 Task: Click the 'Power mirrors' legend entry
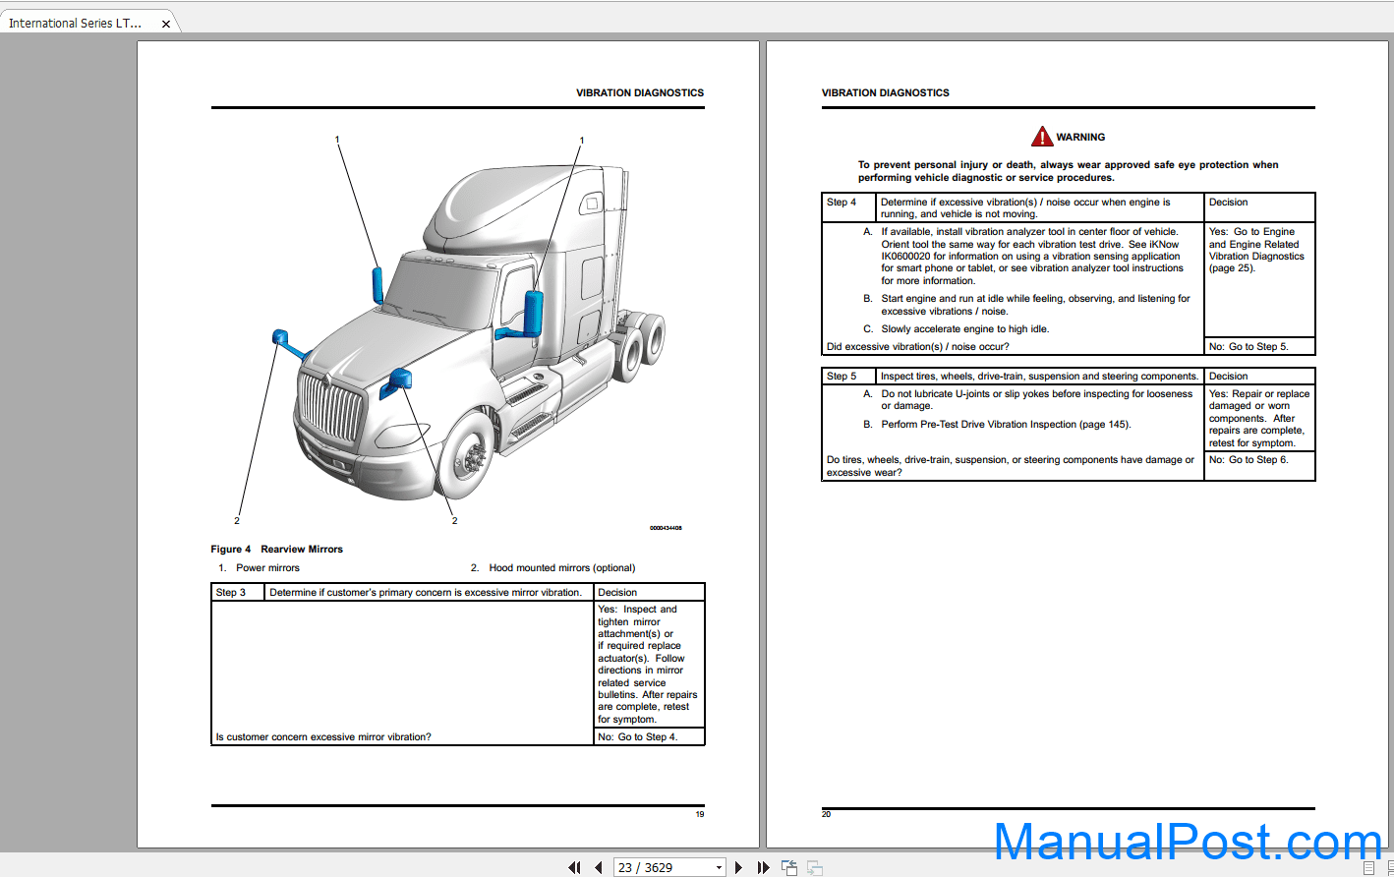tap(267, 567)
